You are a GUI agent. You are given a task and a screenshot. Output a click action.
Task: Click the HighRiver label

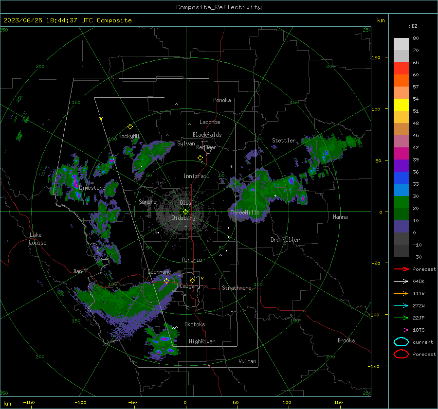(x=202, y=341)
